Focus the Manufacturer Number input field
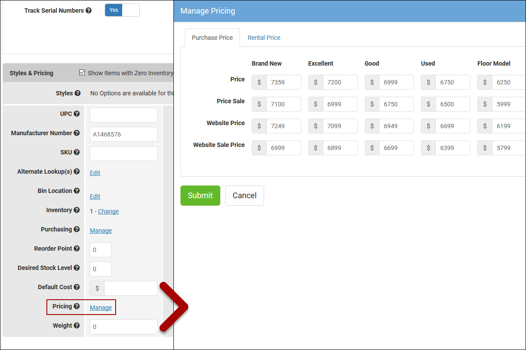Image resolution: width=526 pixels, height=350 pixels. [124, 134]
